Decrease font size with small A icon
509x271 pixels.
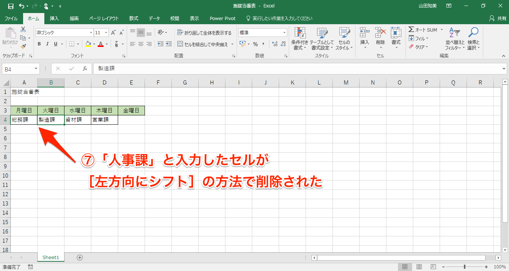[x=121, y=33]
